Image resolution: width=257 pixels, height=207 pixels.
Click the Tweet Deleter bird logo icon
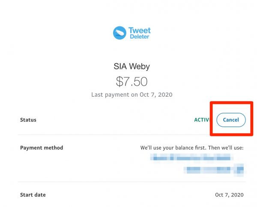120,33
